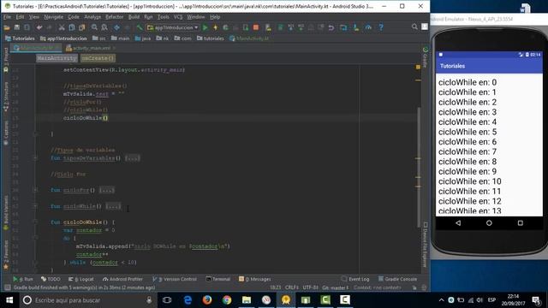Open the Logcat tool window
548x308 pixels.
[81, 279]
